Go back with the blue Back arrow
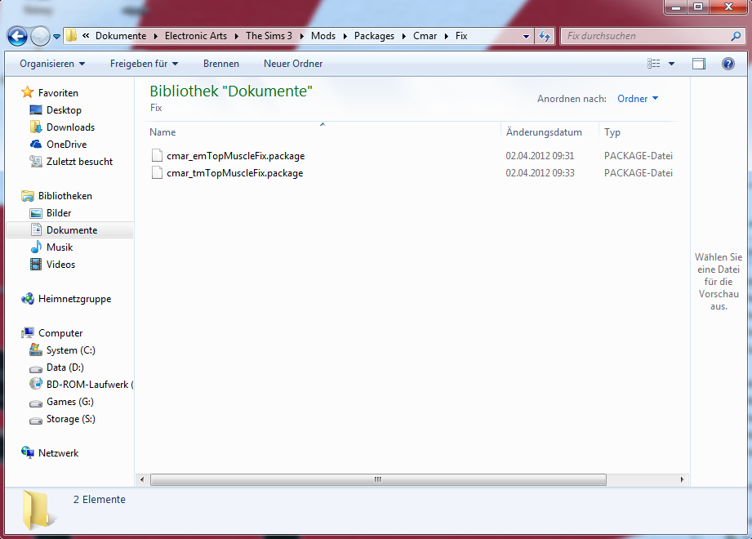Image resolution: width=752 pixels, height=539 pixels. [17, 36]
